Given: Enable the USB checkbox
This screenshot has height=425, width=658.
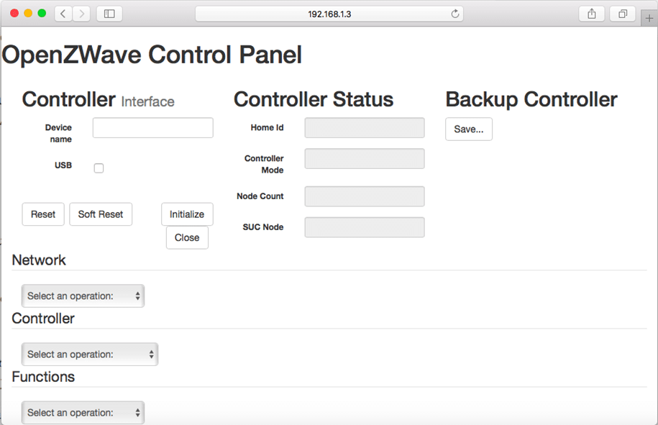Looking at the screenshot, I should (x=99, y=168).
